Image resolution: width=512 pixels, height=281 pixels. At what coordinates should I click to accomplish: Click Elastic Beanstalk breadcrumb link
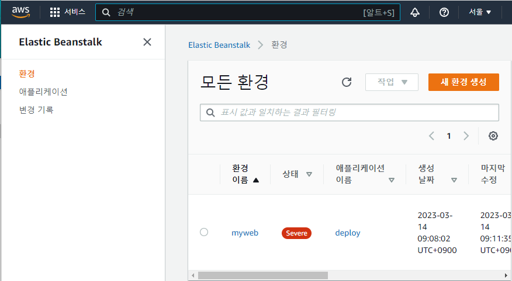(219, 45)
